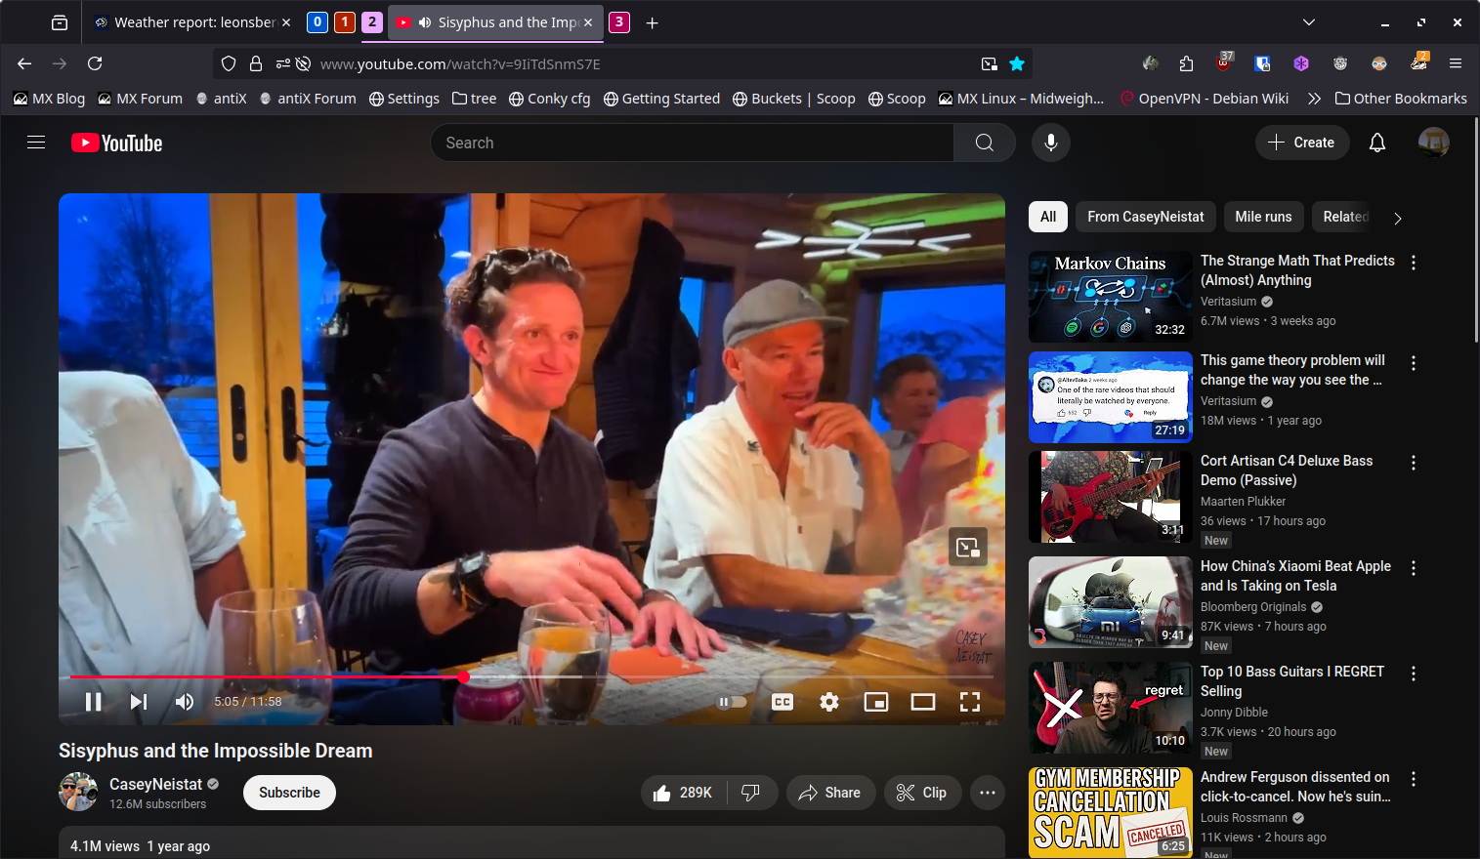Select the From CaseyNeistat filter chip
The width and height of the screenshot is (1480, 859).
[x=1145, y=217]
